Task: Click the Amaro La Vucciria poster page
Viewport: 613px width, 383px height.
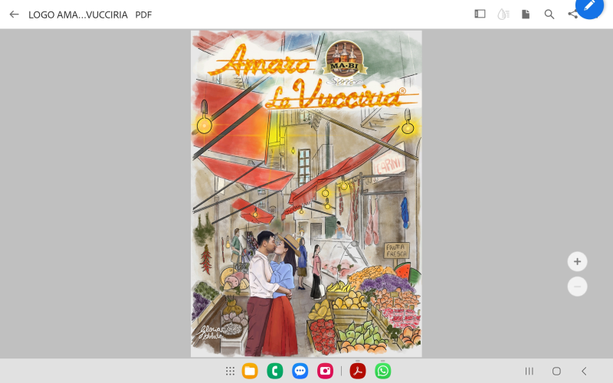Action: tap(306, 193)
